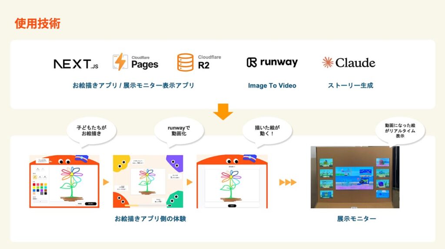Click the yellow blob character in runway screenshot
The width and height of the screenshot is (445, 249).
121,163
